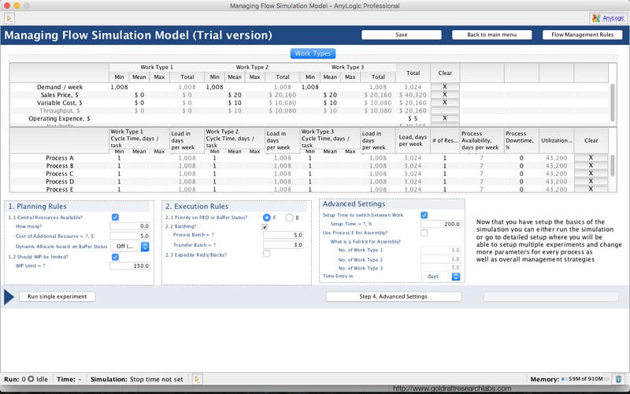Click the Setup Time % input field
Viewport: 630px width, 394px height.
click(x=441, y=224)
